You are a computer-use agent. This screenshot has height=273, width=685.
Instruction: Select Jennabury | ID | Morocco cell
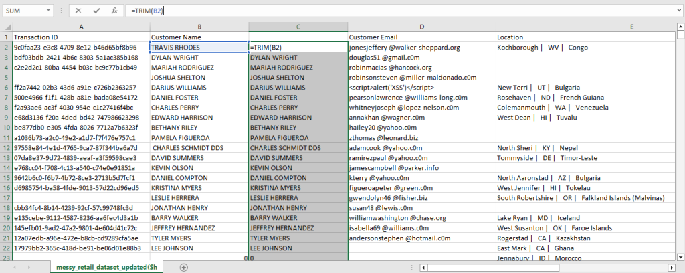click(585, 258)
